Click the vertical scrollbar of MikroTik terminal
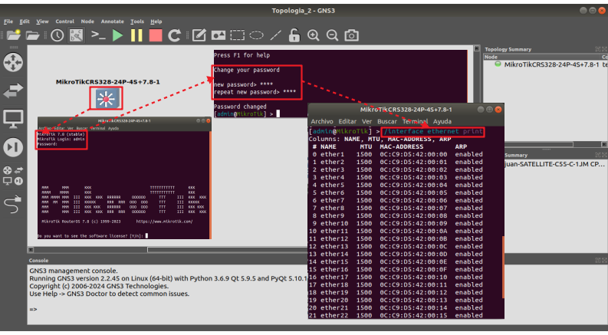The width and height of the screenshot is (608, 335). [x=503, y=267]
